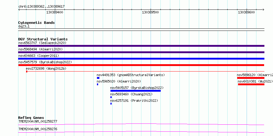Click the chr6:130389362..130389617 coordinates text
Viewport: 273px width, 136px height.
click(41, 7)
